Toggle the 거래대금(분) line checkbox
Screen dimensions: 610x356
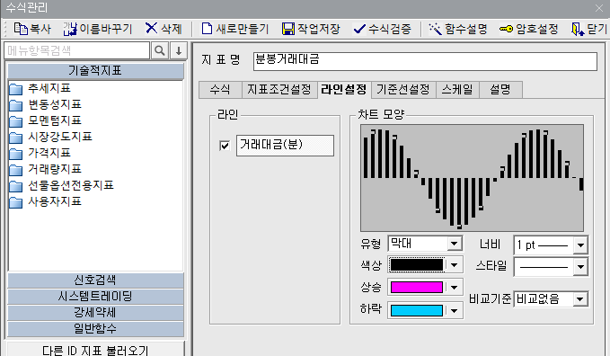(225, 146)
